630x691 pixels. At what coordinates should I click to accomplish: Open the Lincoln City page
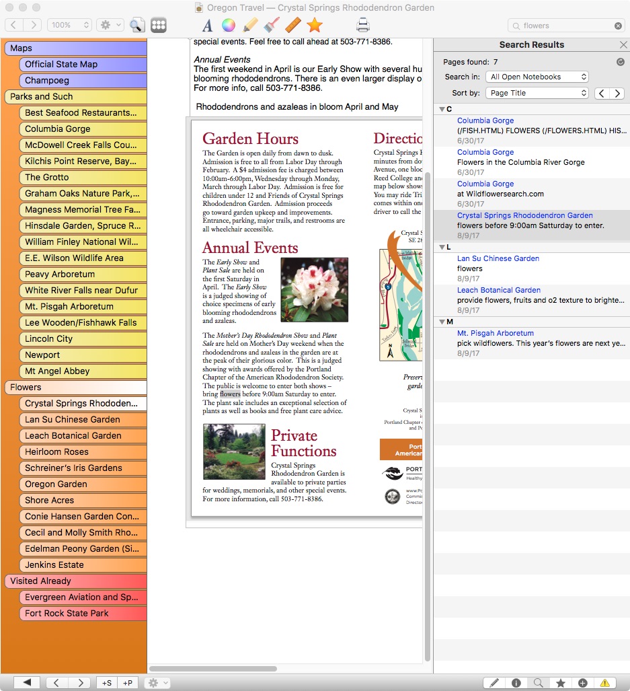(83, 338)
